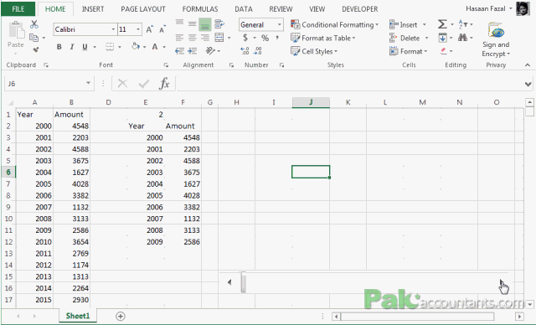Click the Format Painter brush icon
The width and height of the screenshot is (536, 325).
(35, 50)
